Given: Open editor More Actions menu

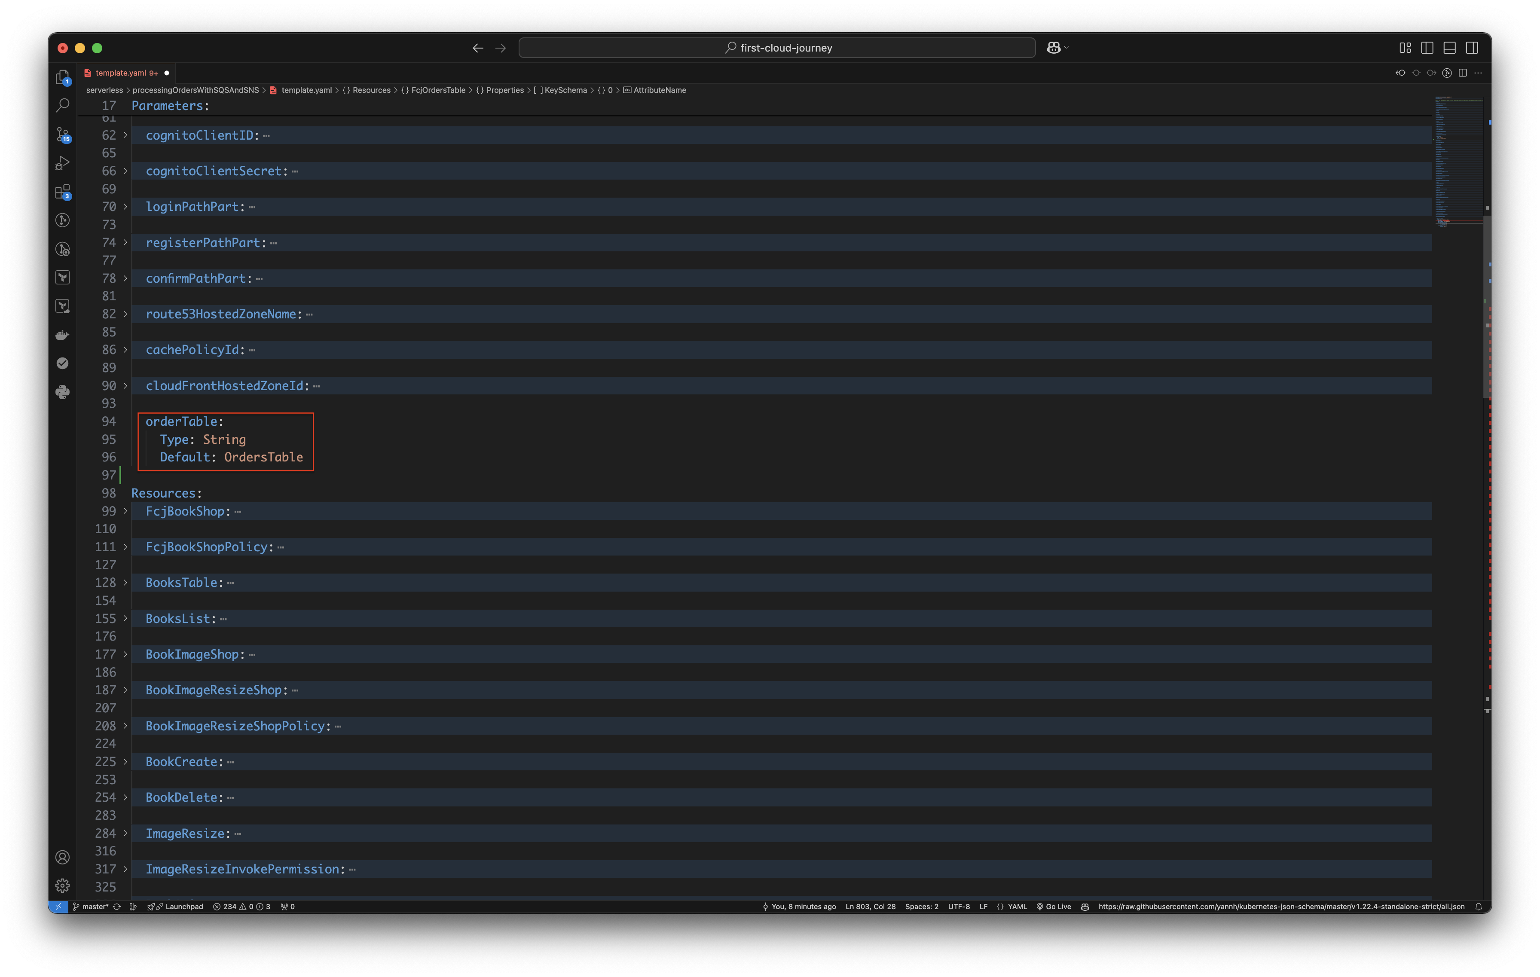Looking at the screenshot, I should (1478, 73).
